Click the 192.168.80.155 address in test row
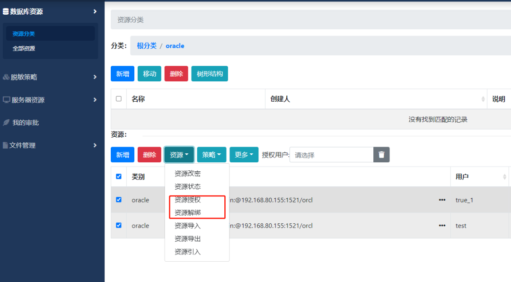Screen dimensions: 511x282 271,226
